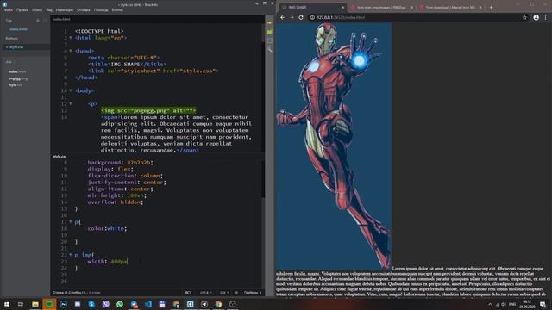Open Skype from the taskbar
Screen dimensions: 552x310
pyautogui.click(x=91, y=304)
